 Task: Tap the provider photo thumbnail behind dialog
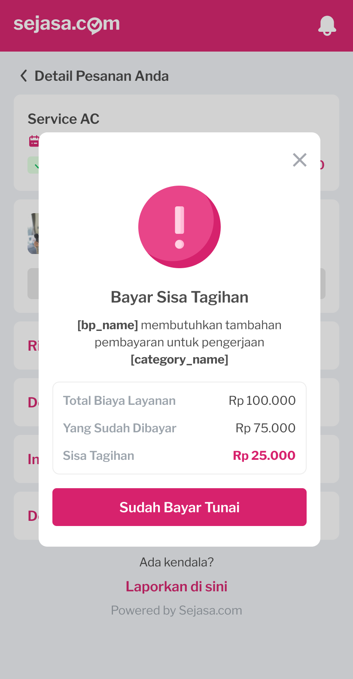[33, 233]
